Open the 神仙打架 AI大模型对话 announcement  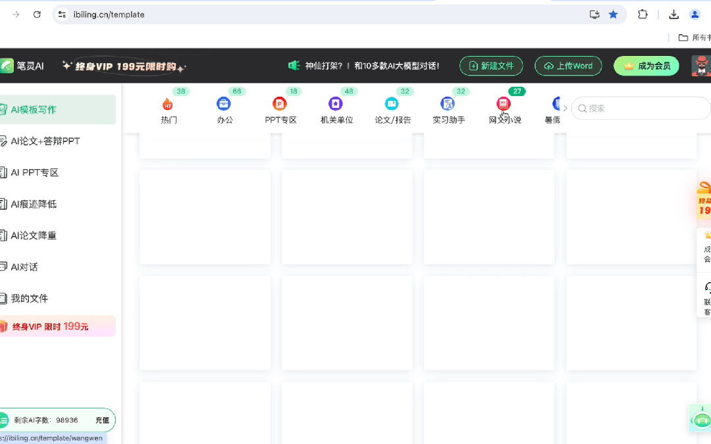tap(372, 66)
